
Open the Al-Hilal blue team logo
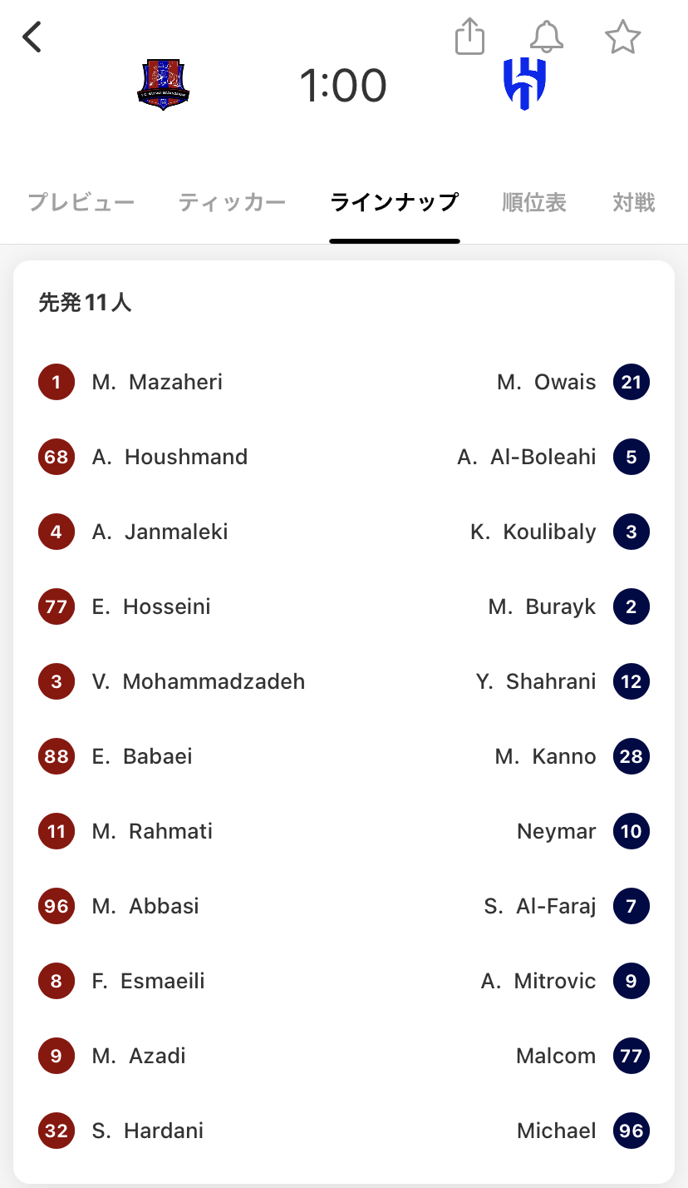pos(525,85)
